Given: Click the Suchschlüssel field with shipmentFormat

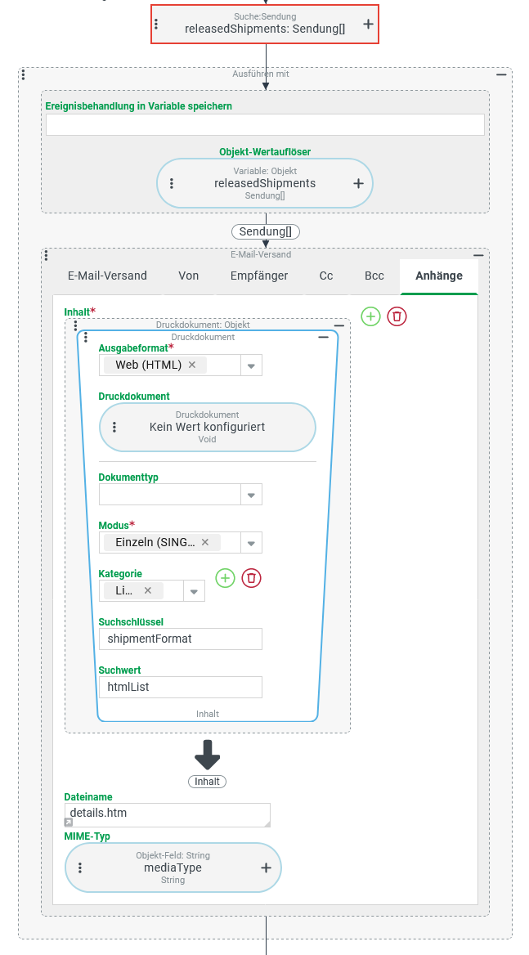Looking at the screenshot, I should [180, 639].
